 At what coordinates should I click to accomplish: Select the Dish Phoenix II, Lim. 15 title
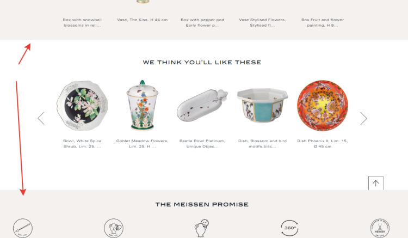(323, 143)
